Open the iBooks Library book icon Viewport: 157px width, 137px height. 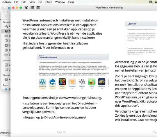coord(27,8)
